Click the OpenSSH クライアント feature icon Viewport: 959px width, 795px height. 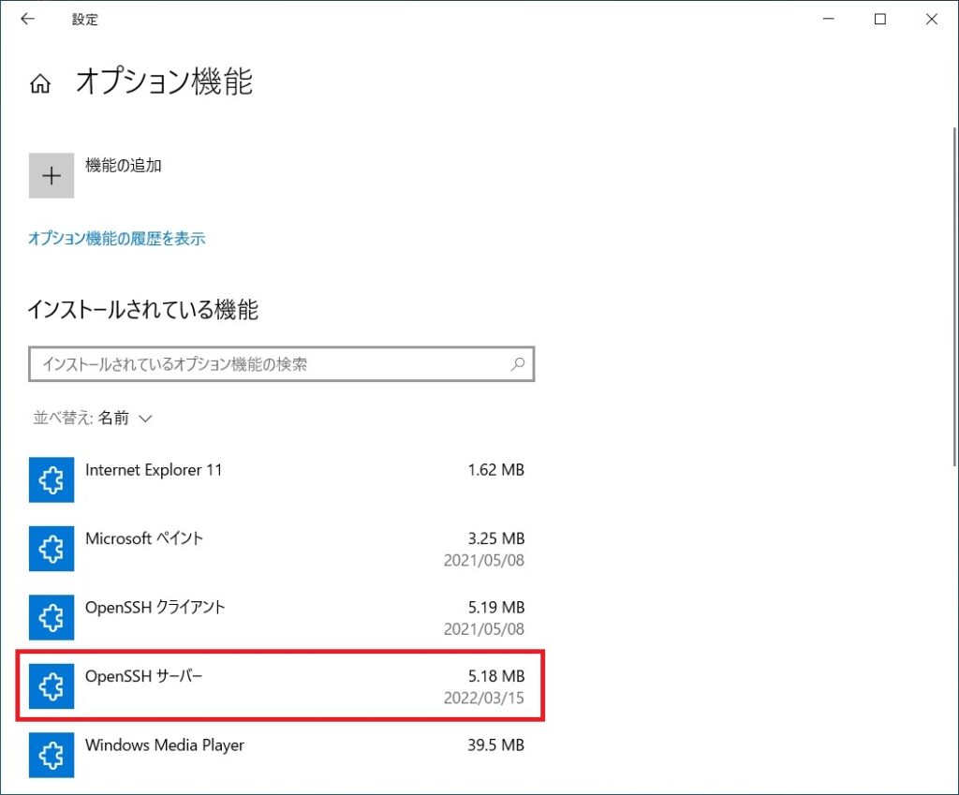[52, 618]
